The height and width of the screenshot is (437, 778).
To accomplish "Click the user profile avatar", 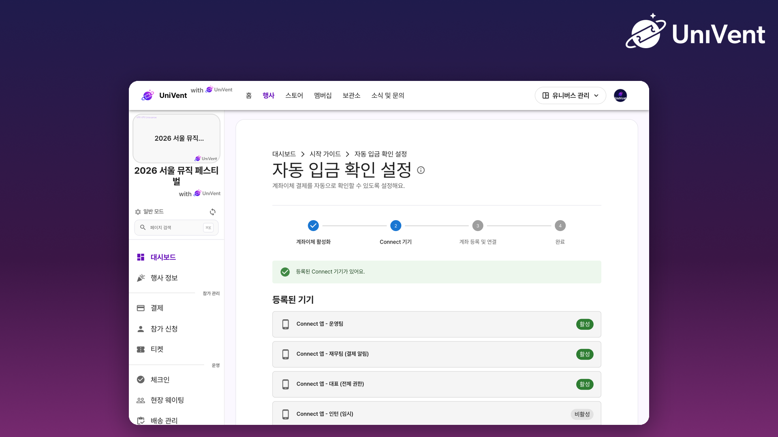I will tap(620, 95).
